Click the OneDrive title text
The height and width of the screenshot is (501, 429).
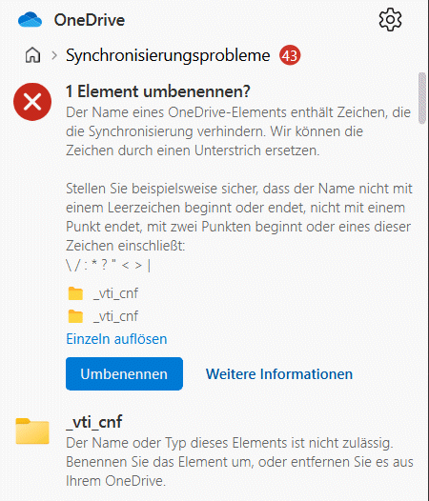coord(90,20)
